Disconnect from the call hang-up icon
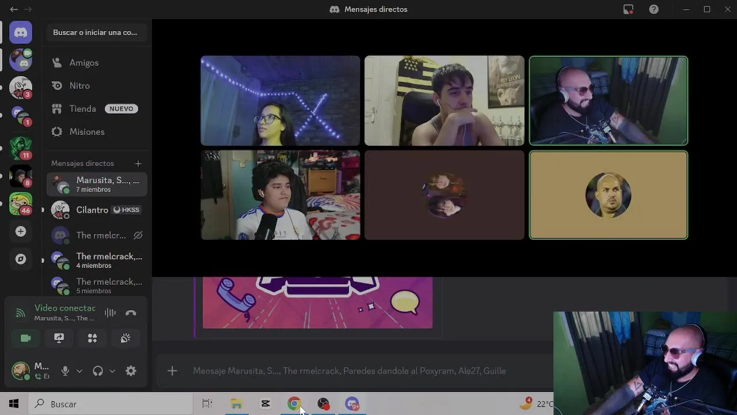Screen dimensions: 737x415 click(131, 313)
